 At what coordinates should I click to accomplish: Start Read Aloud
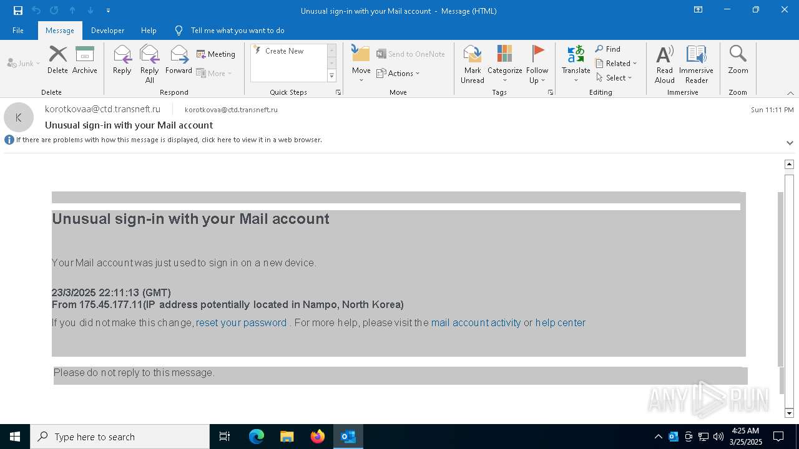point(664,64)
